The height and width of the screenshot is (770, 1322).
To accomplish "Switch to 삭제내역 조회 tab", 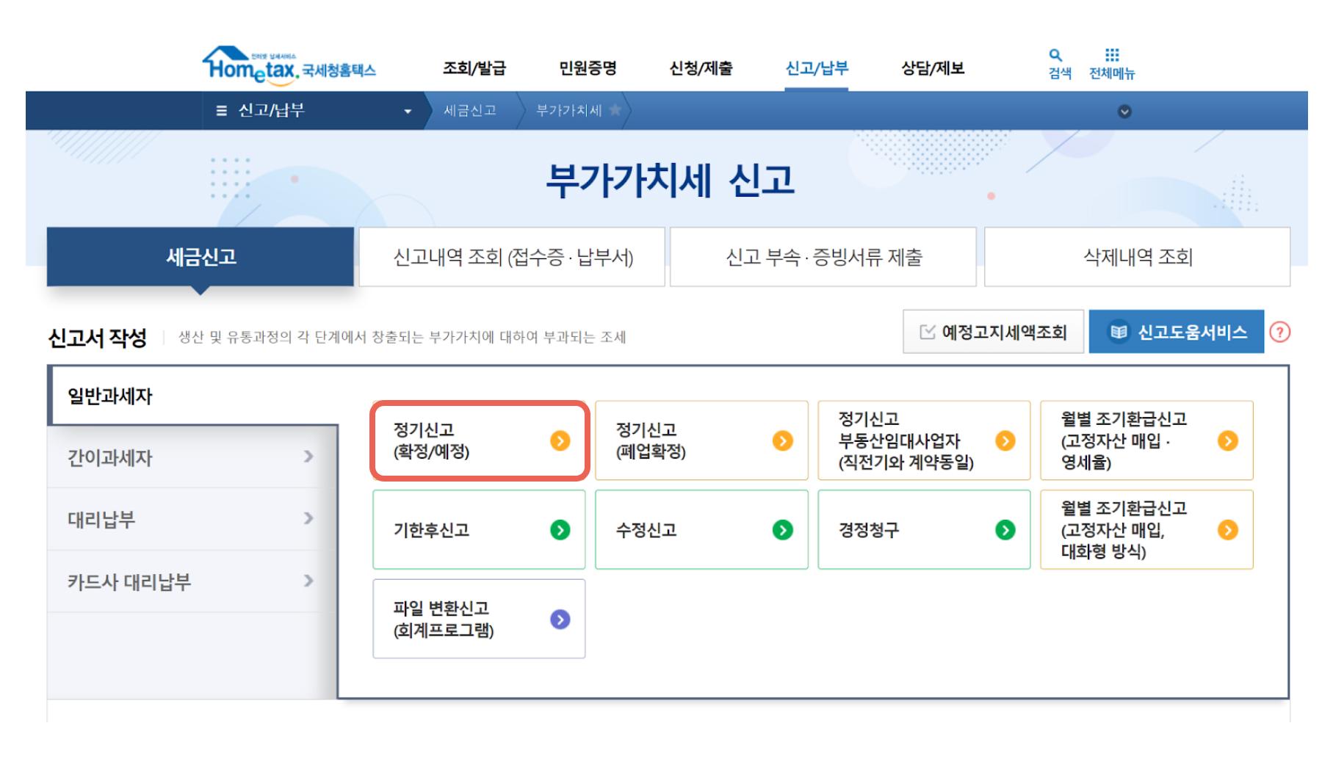I will pos(1137,257).
